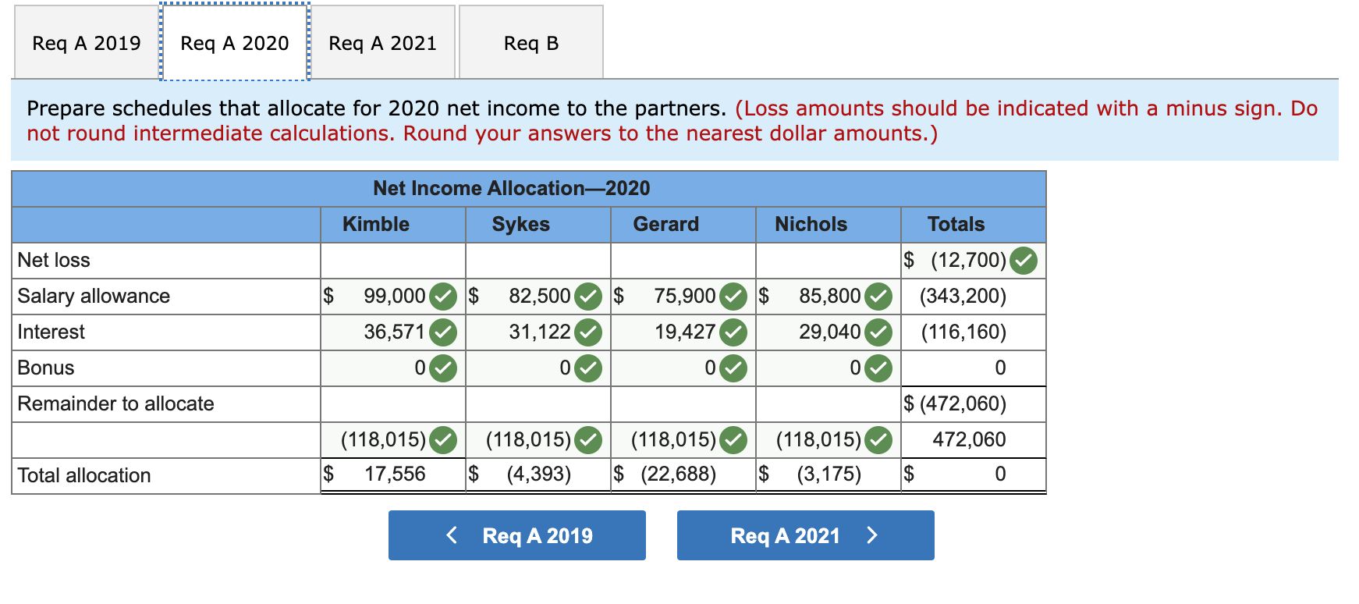Image resolution: width=1359 pixels, height=604 pixels.
Task: Click the Kimble column header
Action: coord(376,225)
